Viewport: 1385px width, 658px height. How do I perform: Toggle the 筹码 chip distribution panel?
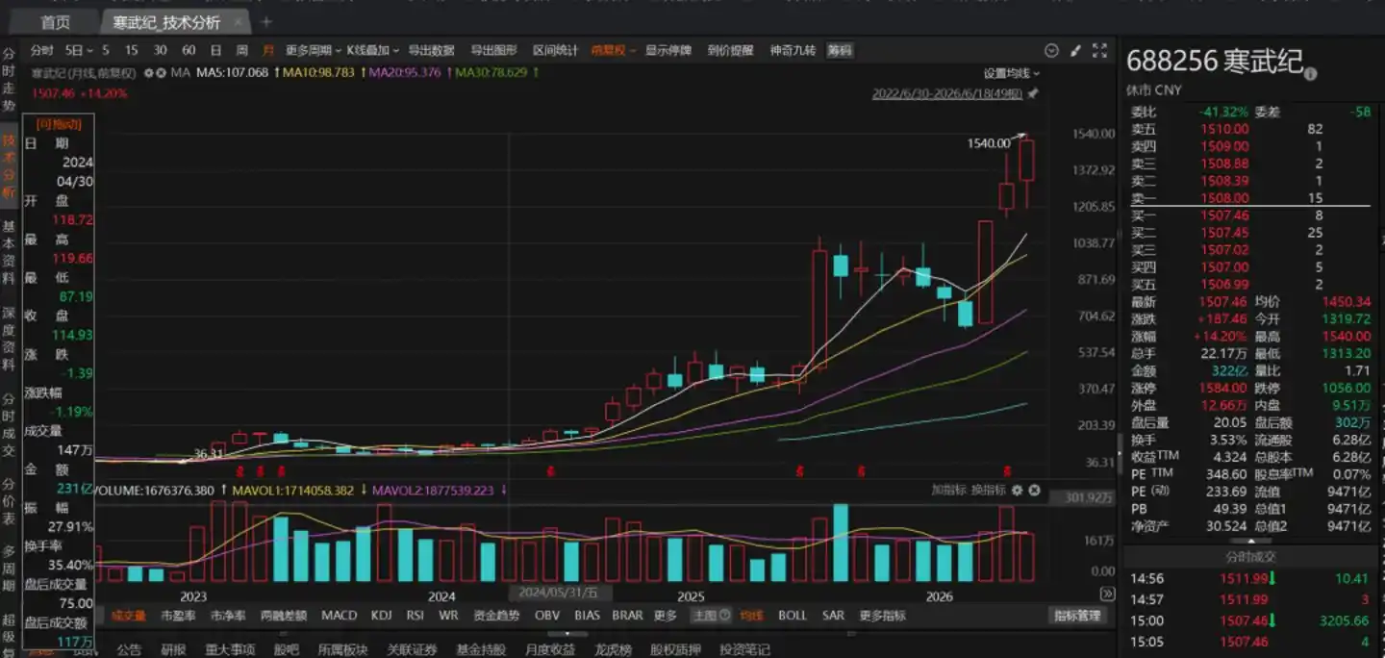tap(840, 50)
